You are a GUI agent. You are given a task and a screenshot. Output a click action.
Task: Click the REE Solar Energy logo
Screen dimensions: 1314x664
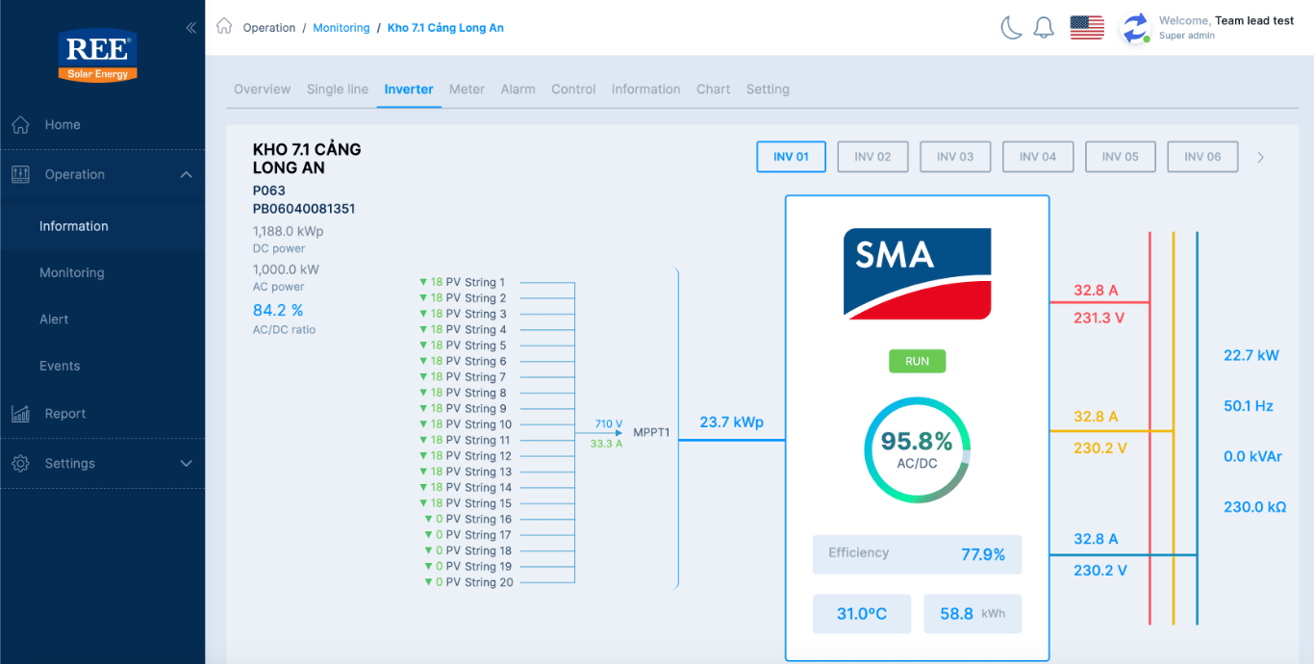click(98, 56)
